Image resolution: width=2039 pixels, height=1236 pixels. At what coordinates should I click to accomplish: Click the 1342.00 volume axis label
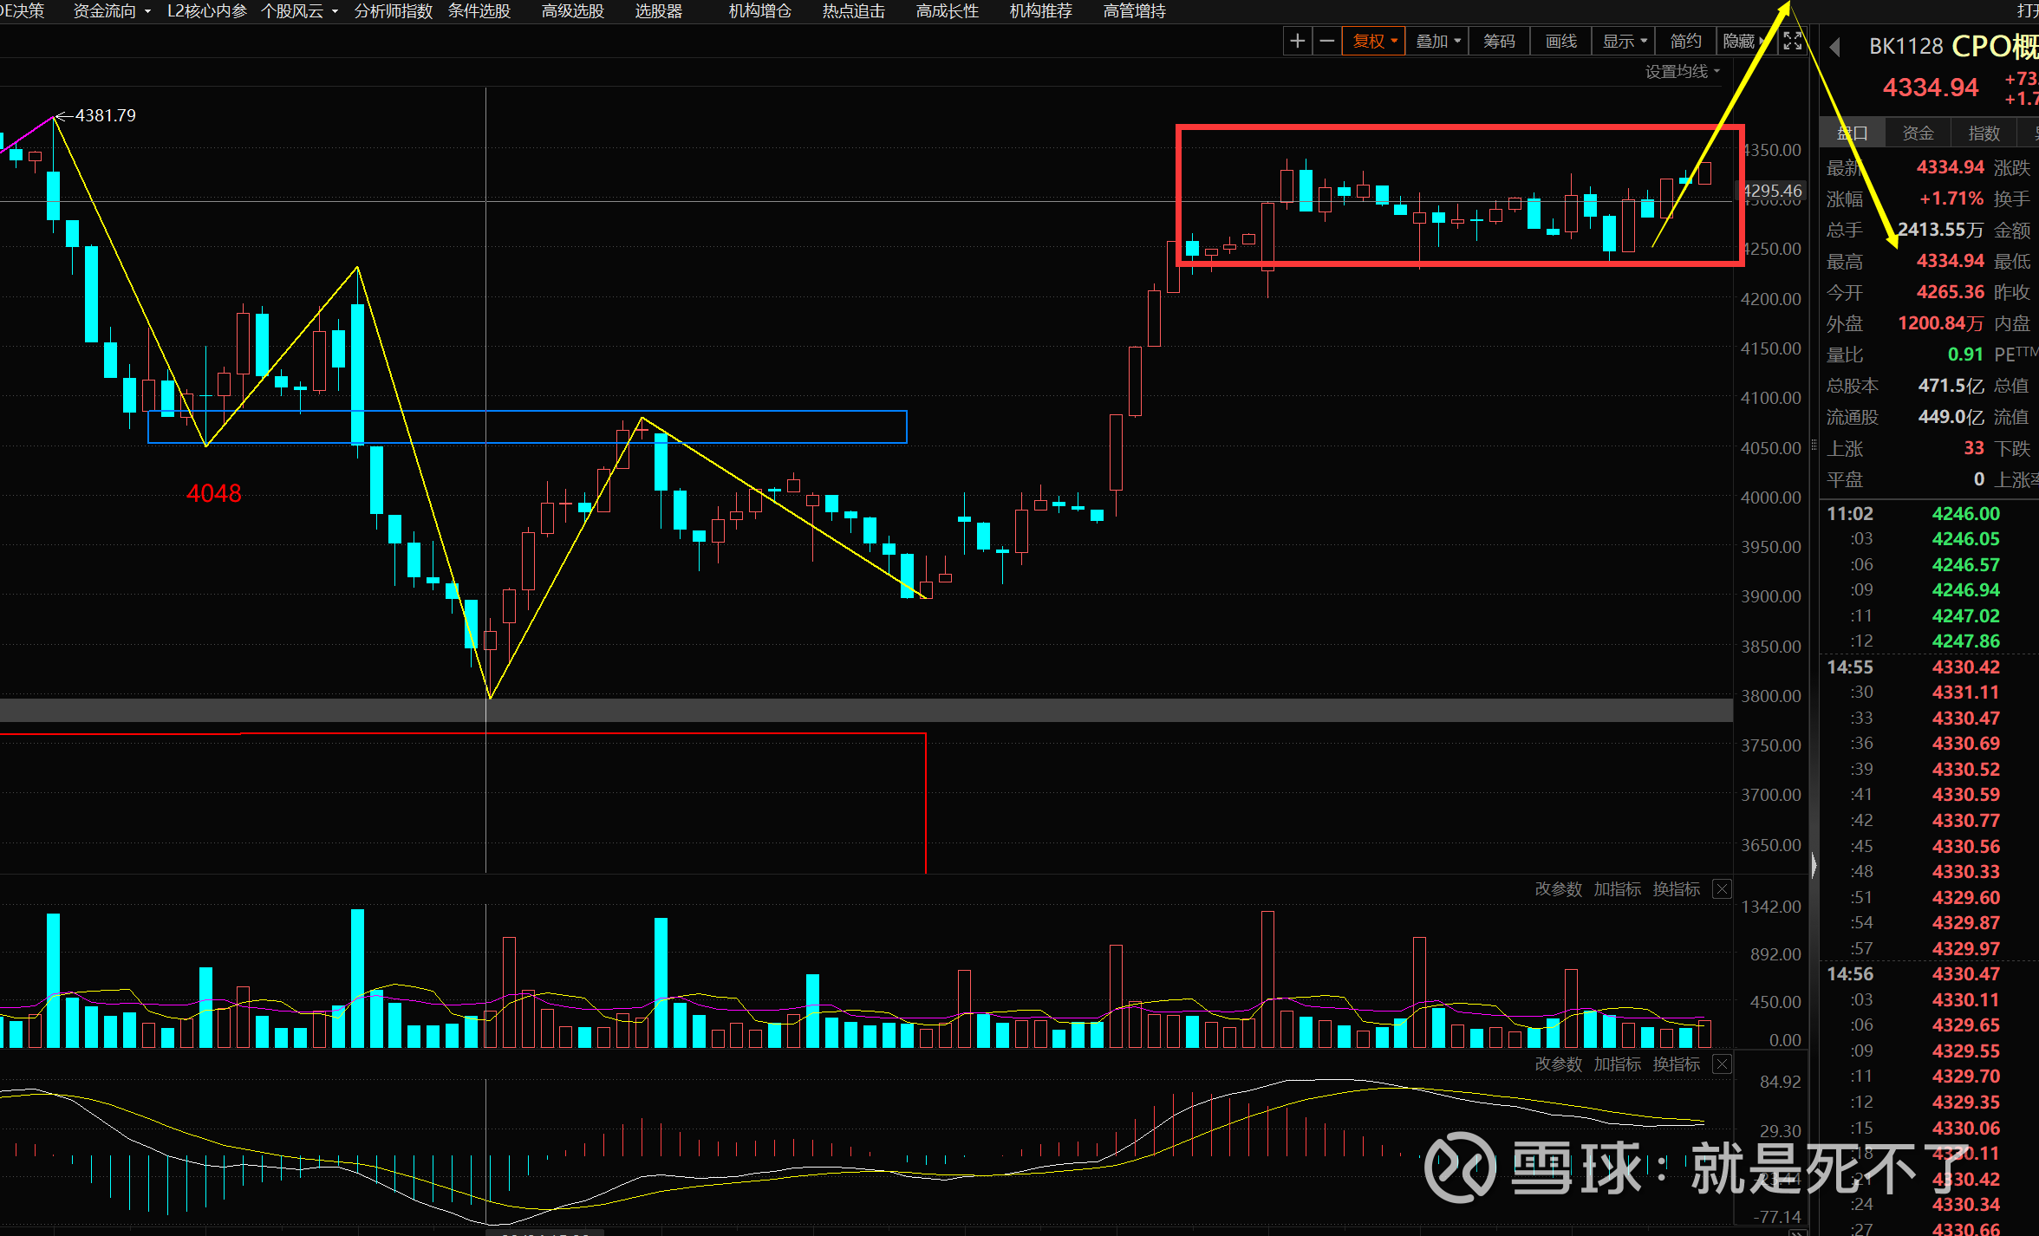[x=1771, y=907]
